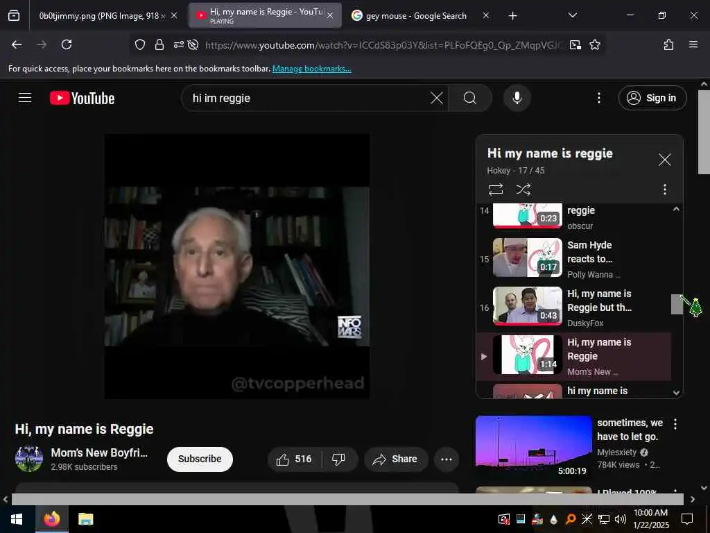This screenshot has width=710, height=533.
Task: Sign in to YouTube
Action: pos(652,98)
